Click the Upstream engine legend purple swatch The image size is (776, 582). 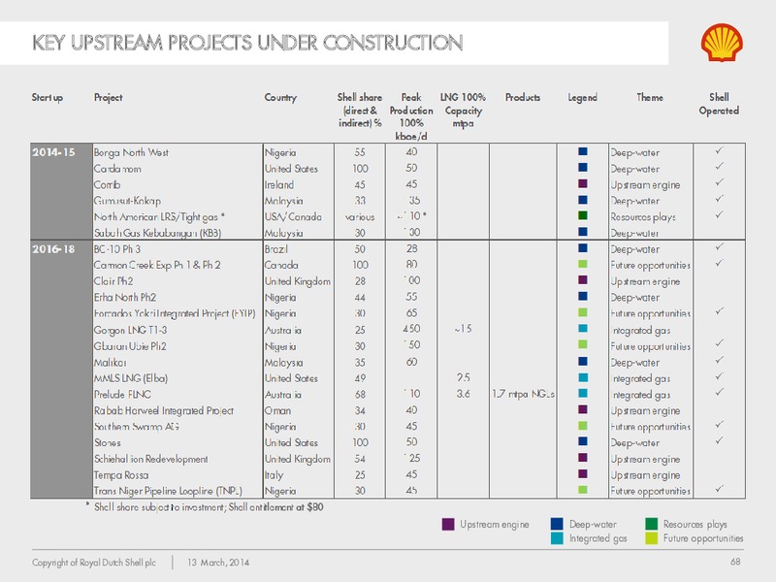[448, 525]
